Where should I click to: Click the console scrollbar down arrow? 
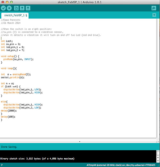(158, 161)
